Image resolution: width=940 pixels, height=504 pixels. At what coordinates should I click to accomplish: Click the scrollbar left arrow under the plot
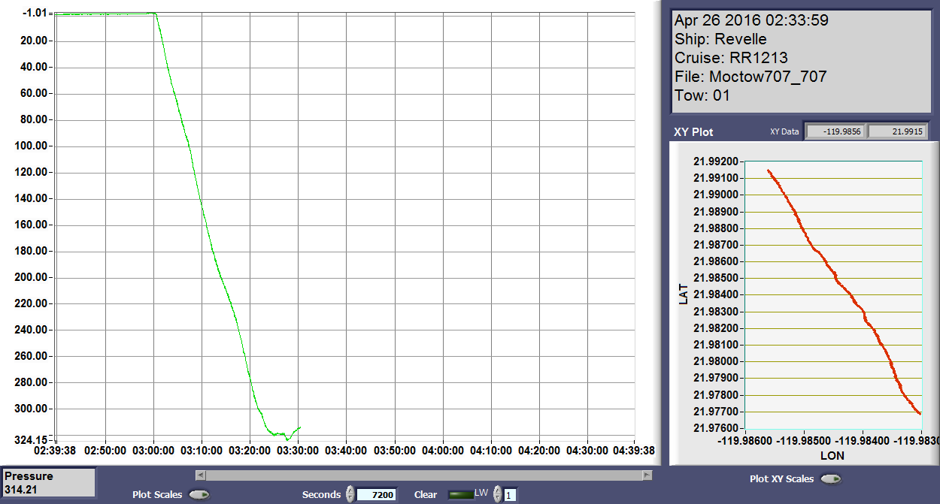(200, 475)
